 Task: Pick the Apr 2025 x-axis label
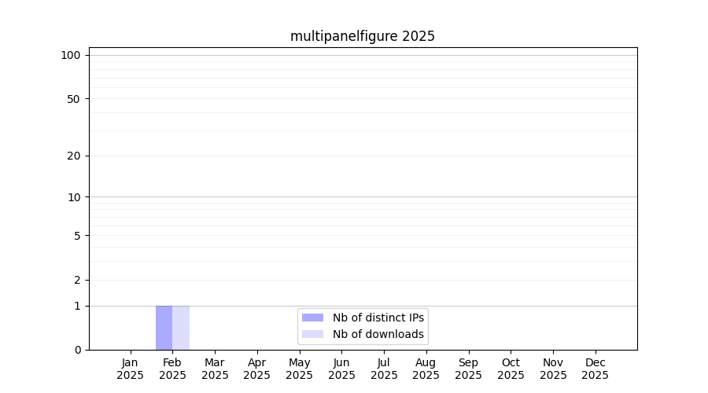click(257, 369)
